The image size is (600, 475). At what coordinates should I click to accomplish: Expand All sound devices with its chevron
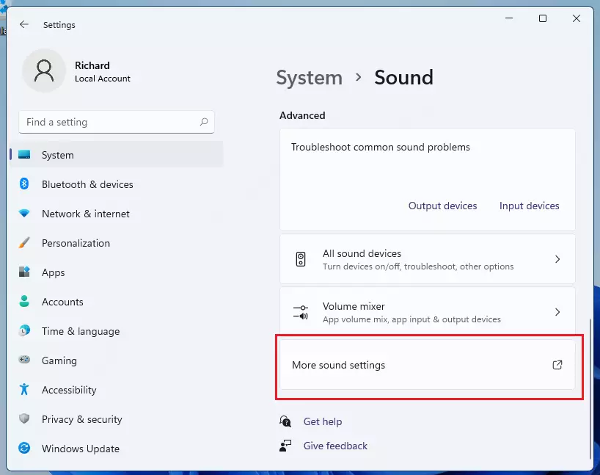pyautogui.click(x=557, y=259)
